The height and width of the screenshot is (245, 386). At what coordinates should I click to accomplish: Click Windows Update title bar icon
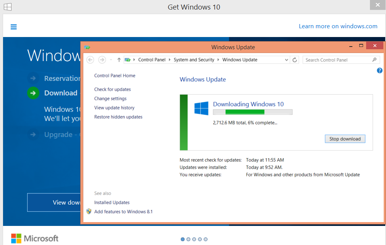pos(87,47)
